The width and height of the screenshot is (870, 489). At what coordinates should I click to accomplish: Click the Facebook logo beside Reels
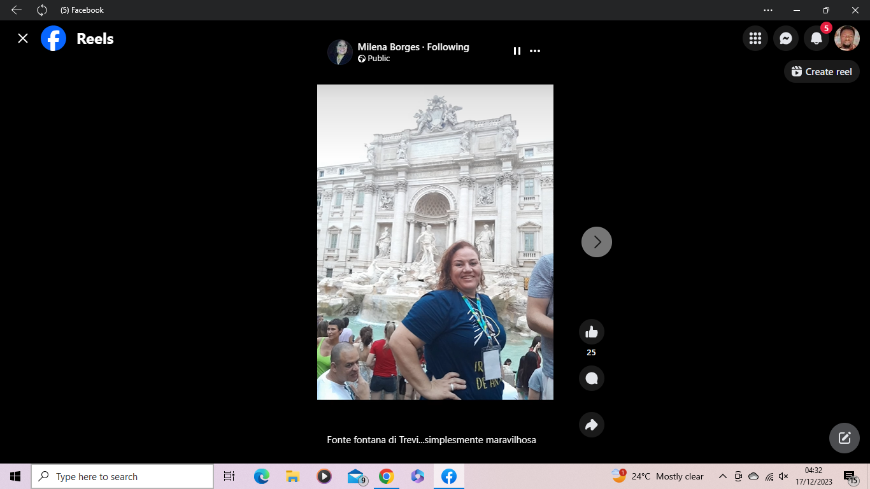(53, 38)
